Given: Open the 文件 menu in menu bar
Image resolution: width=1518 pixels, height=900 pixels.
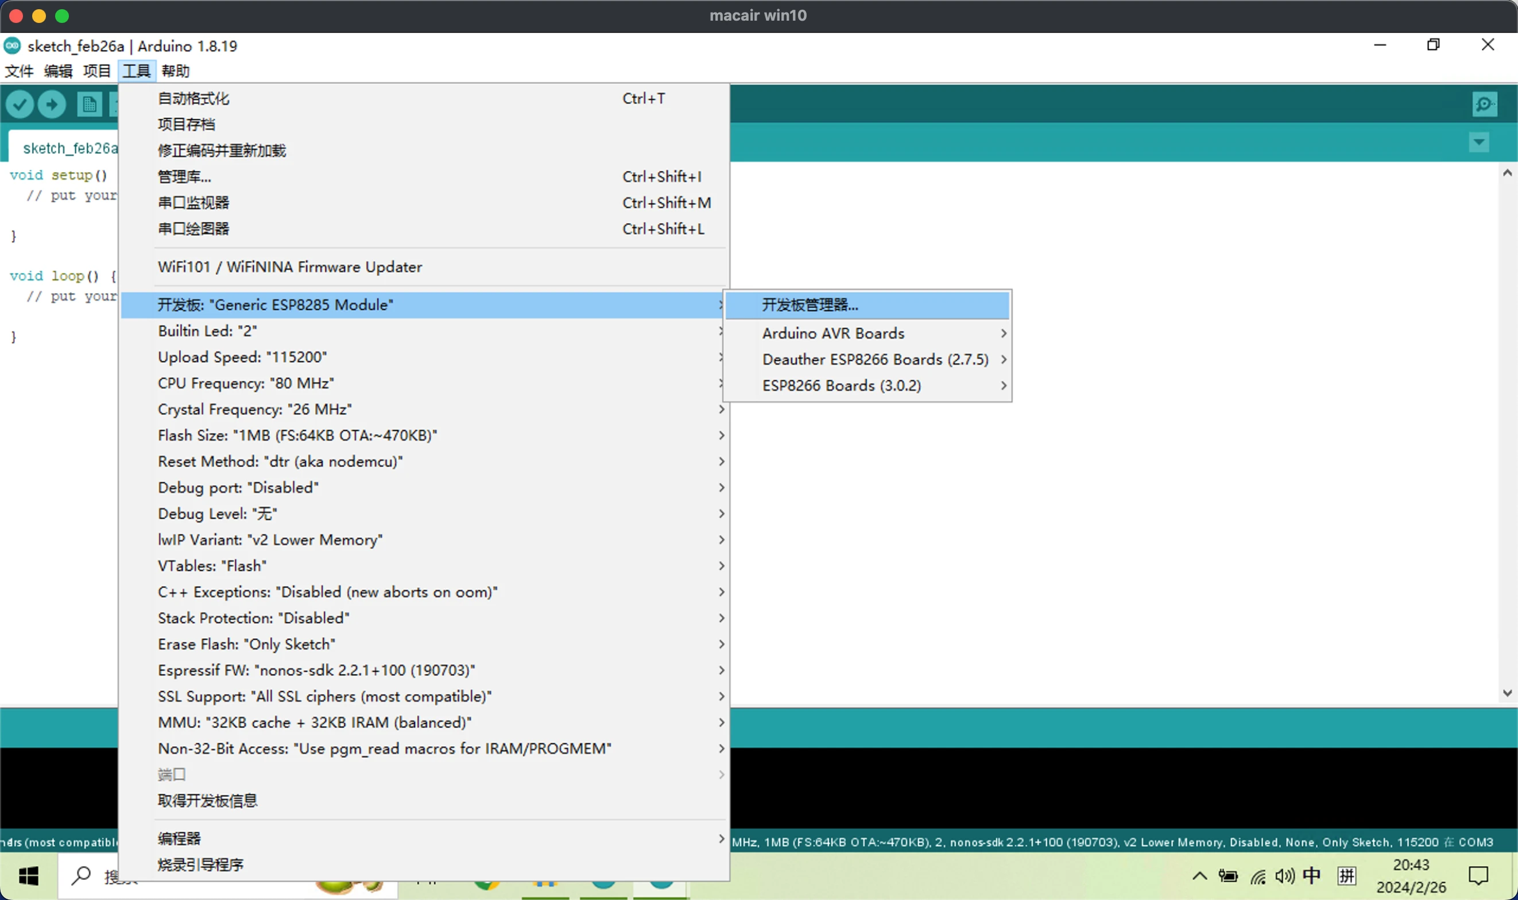Looking at the screenshot, I should 19,71.
